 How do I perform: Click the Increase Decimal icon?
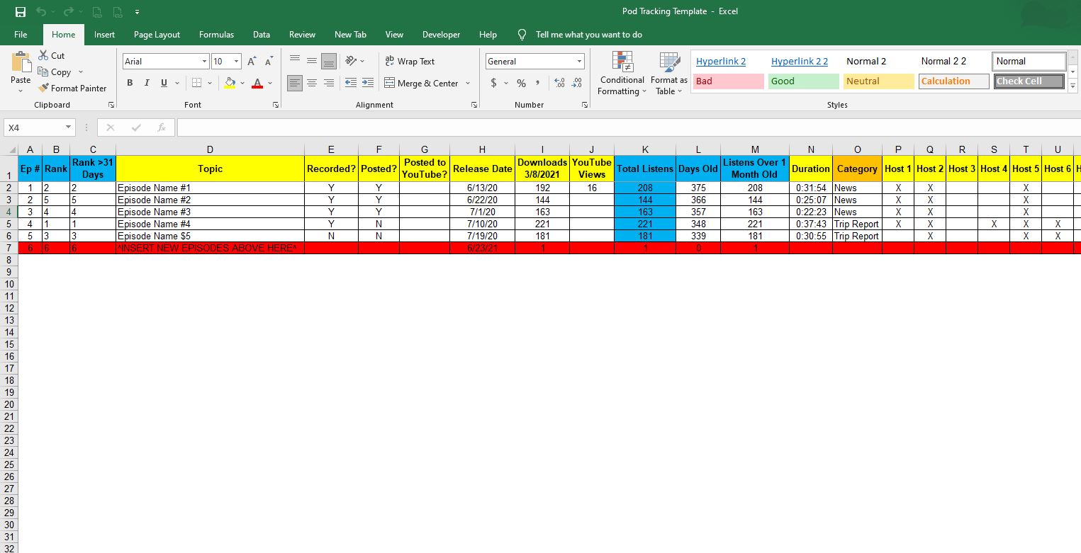(559, 83)
